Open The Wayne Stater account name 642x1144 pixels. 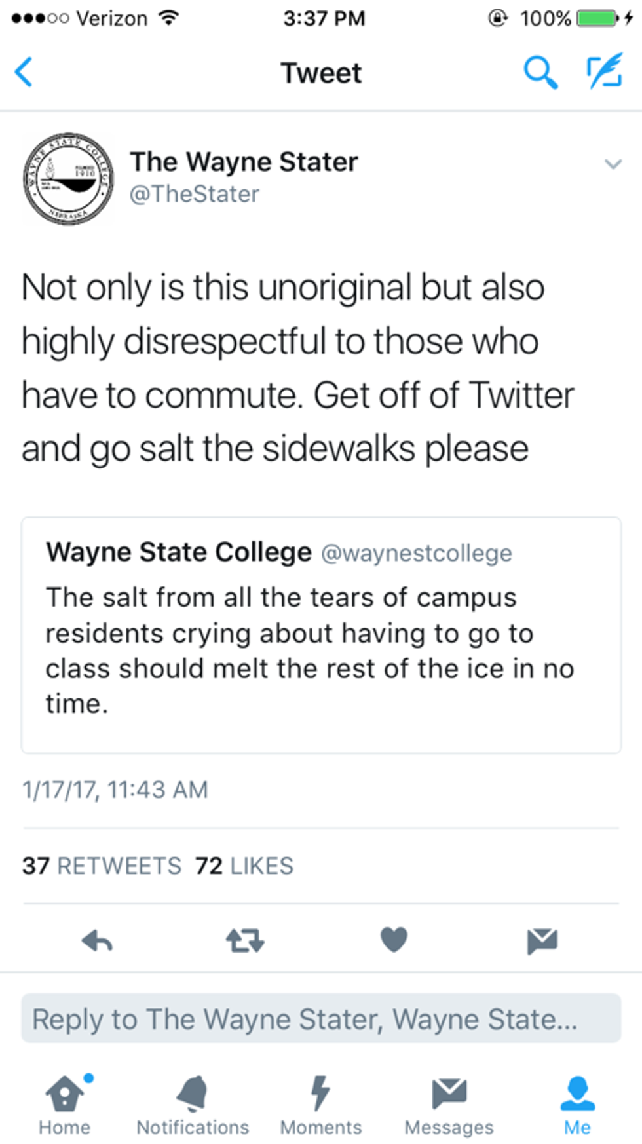point(244,162)
